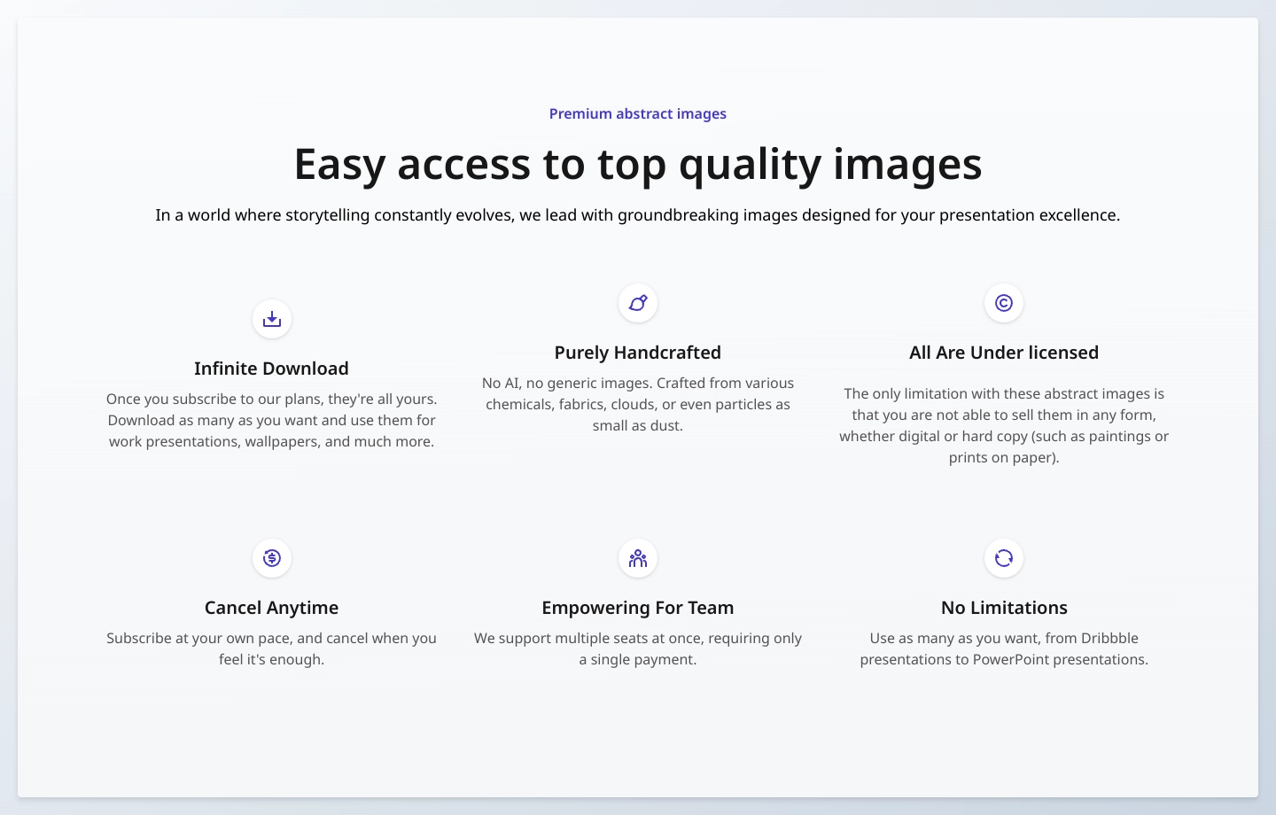
Task: Click the 'Empowering For Team' heading
Action: 638,608
